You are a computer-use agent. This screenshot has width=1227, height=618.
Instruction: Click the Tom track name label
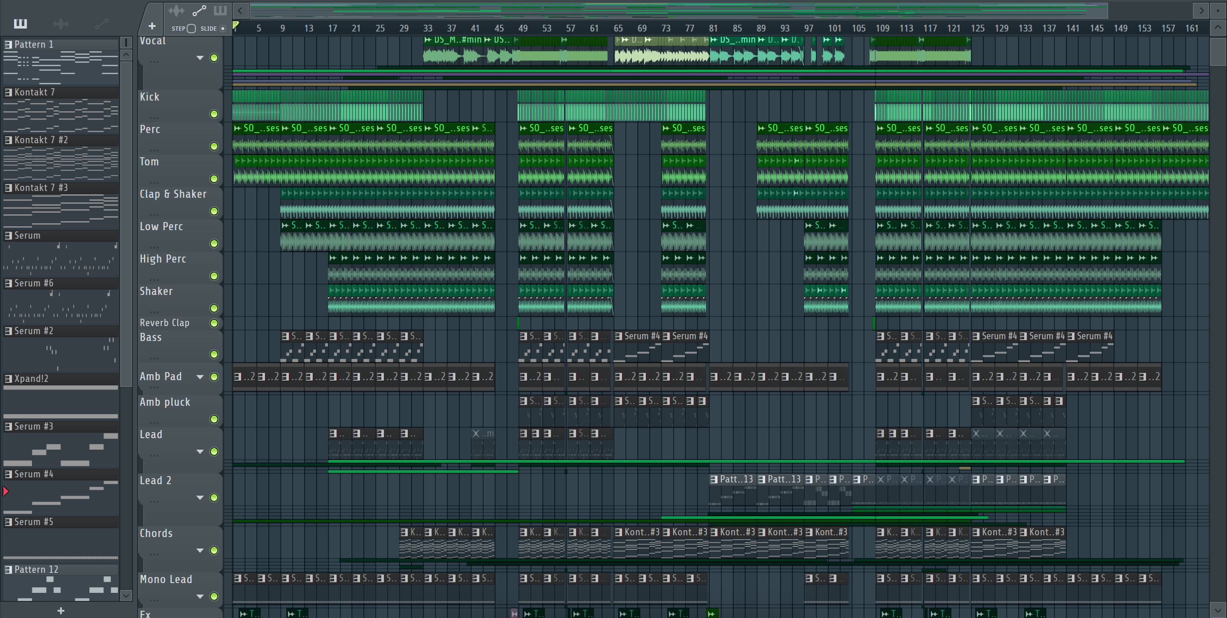click(149, 162)
